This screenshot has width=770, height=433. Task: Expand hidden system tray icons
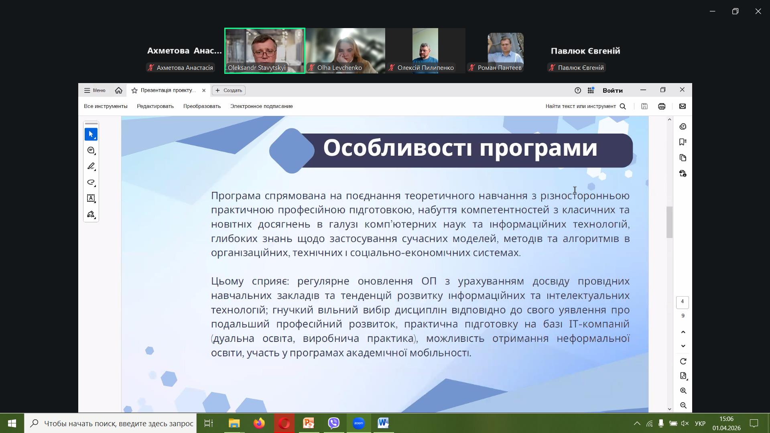637,423
